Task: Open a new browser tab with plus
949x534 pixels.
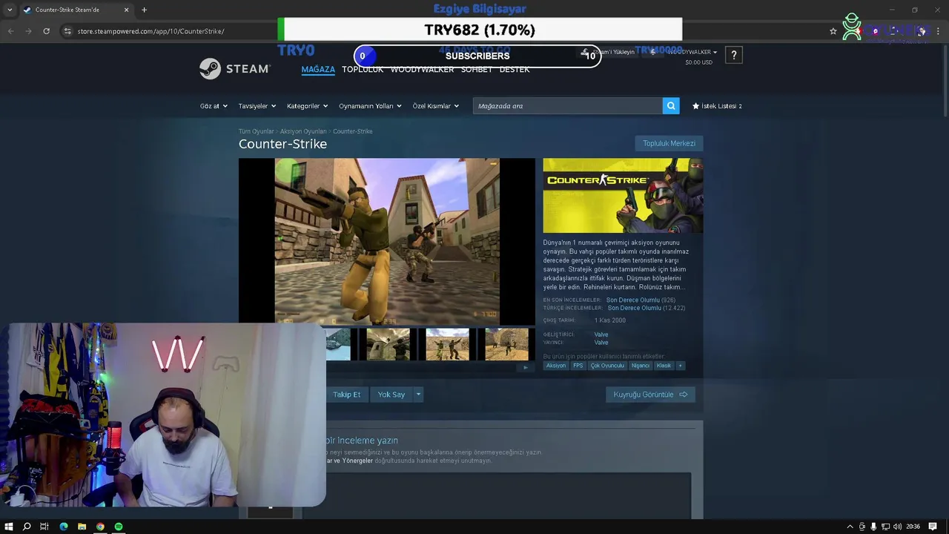Action: [144, 10]
